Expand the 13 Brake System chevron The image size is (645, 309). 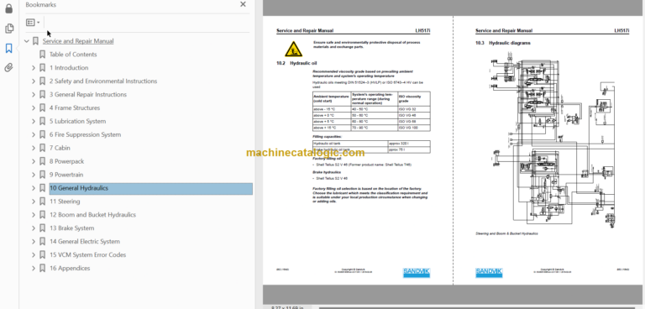(x=34, y=228)
